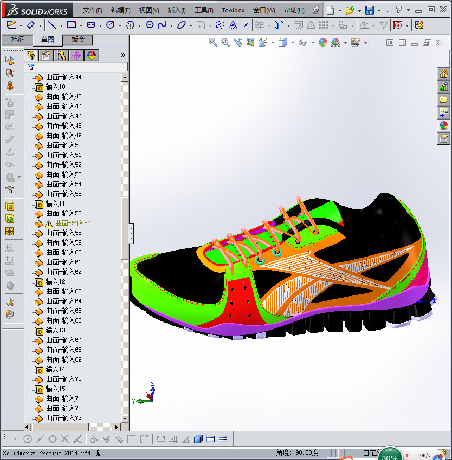
Task: Toggle the Hide/Show Items glasses icon
Action: click(302, 42)
